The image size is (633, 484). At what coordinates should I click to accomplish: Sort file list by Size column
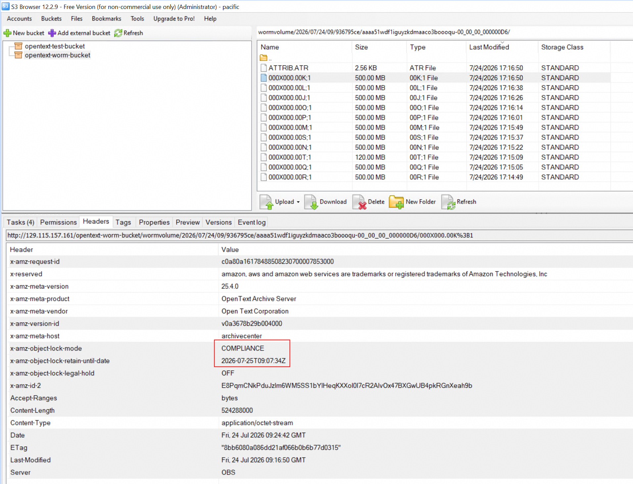click(379, 47)
